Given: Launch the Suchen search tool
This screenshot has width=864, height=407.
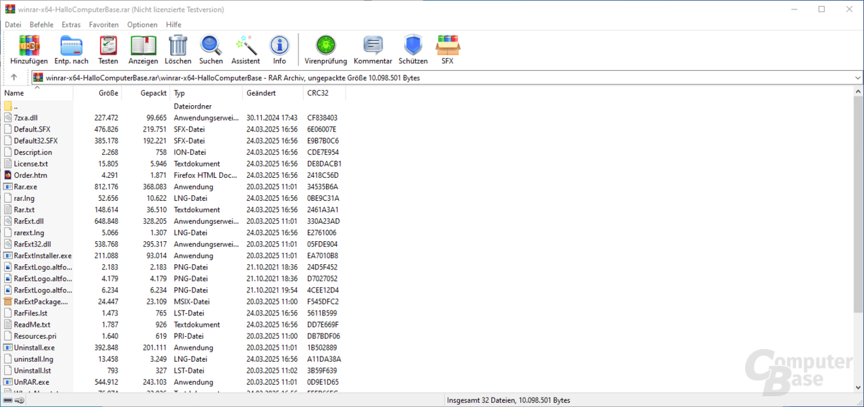Looking at the screenshot, I should pos(211,49).
